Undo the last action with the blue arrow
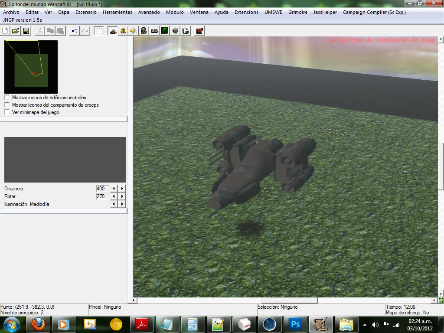The image size is (444, 333). 74,31
